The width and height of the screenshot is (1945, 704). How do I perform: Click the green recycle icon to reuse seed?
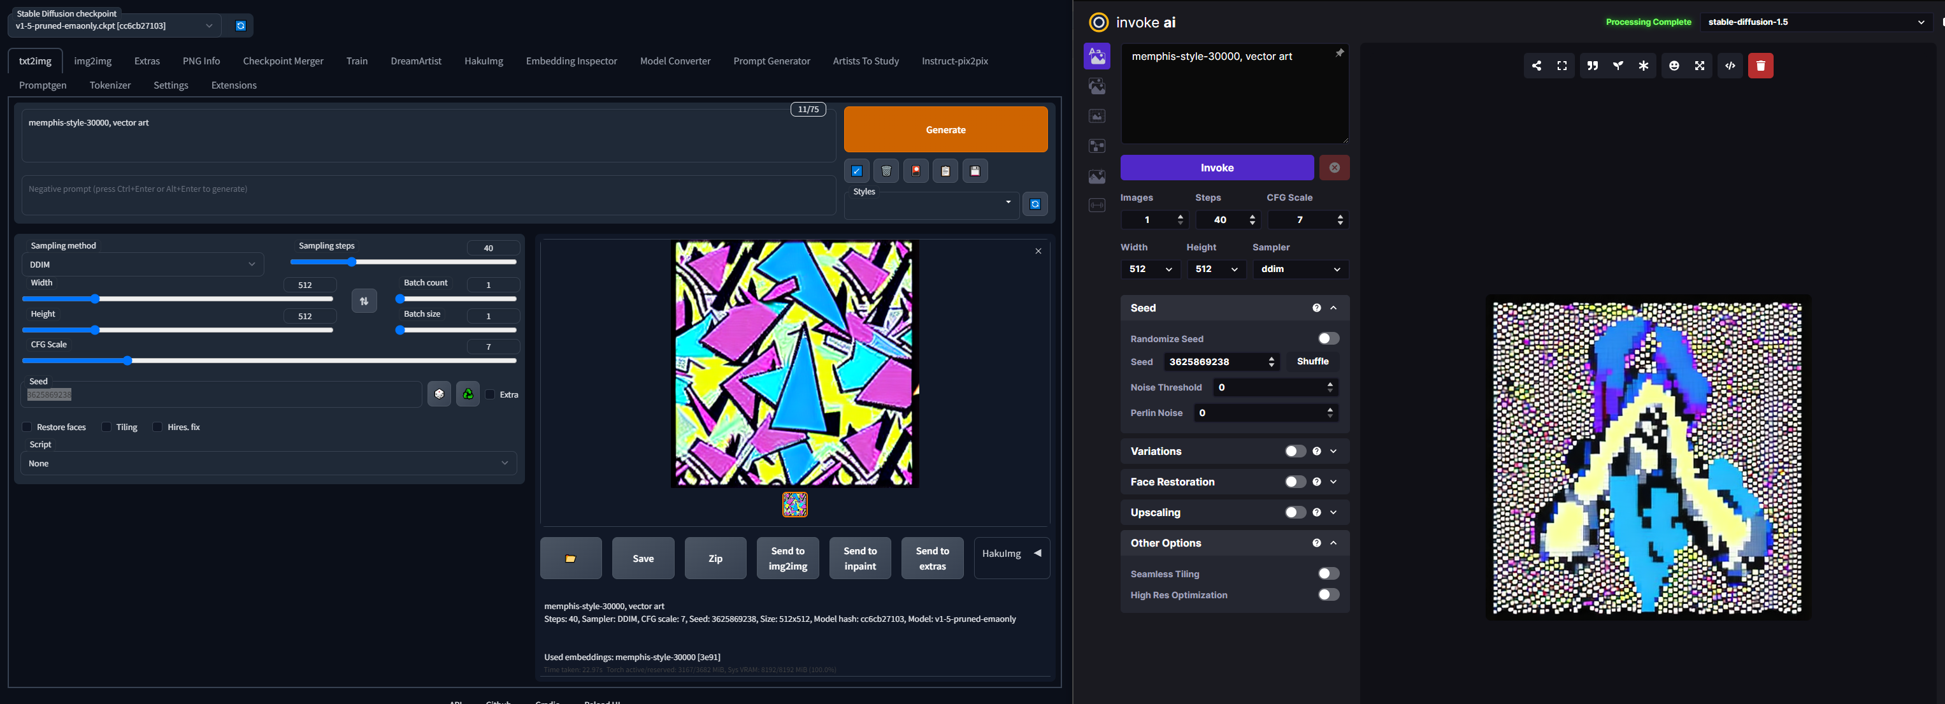pyautogui.click(x=468, y=394)
